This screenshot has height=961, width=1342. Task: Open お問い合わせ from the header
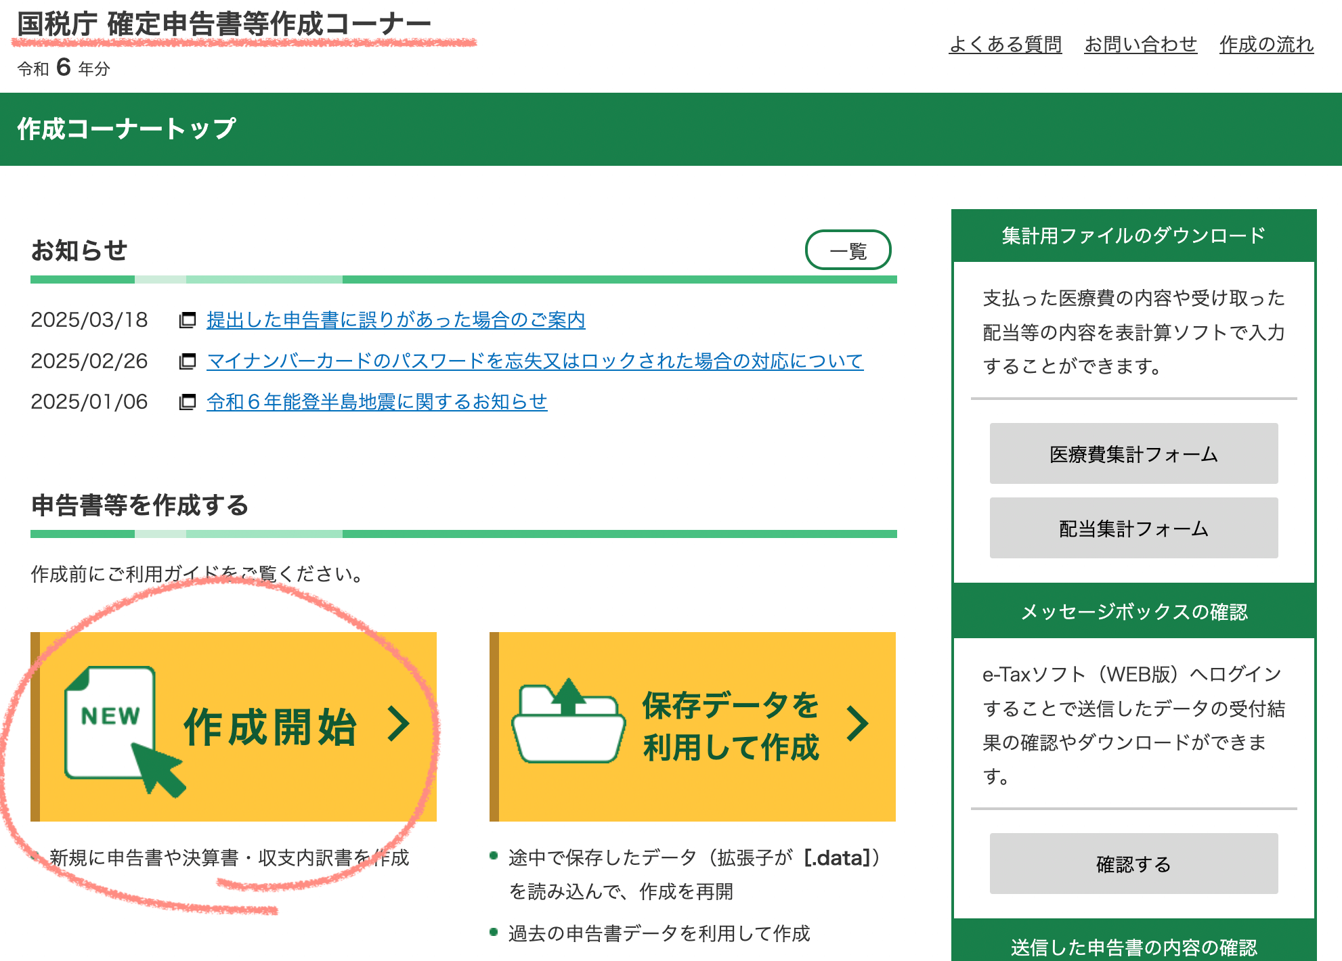1142,43
